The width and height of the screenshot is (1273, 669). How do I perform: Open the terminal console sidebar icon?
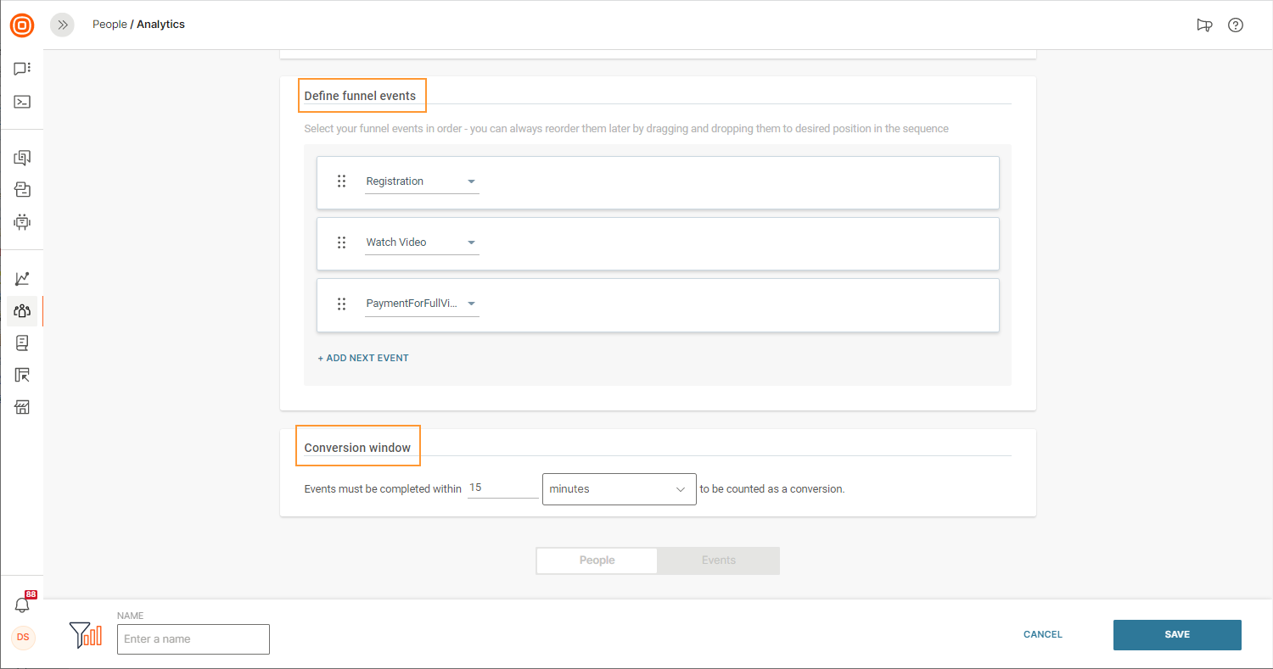22,102
